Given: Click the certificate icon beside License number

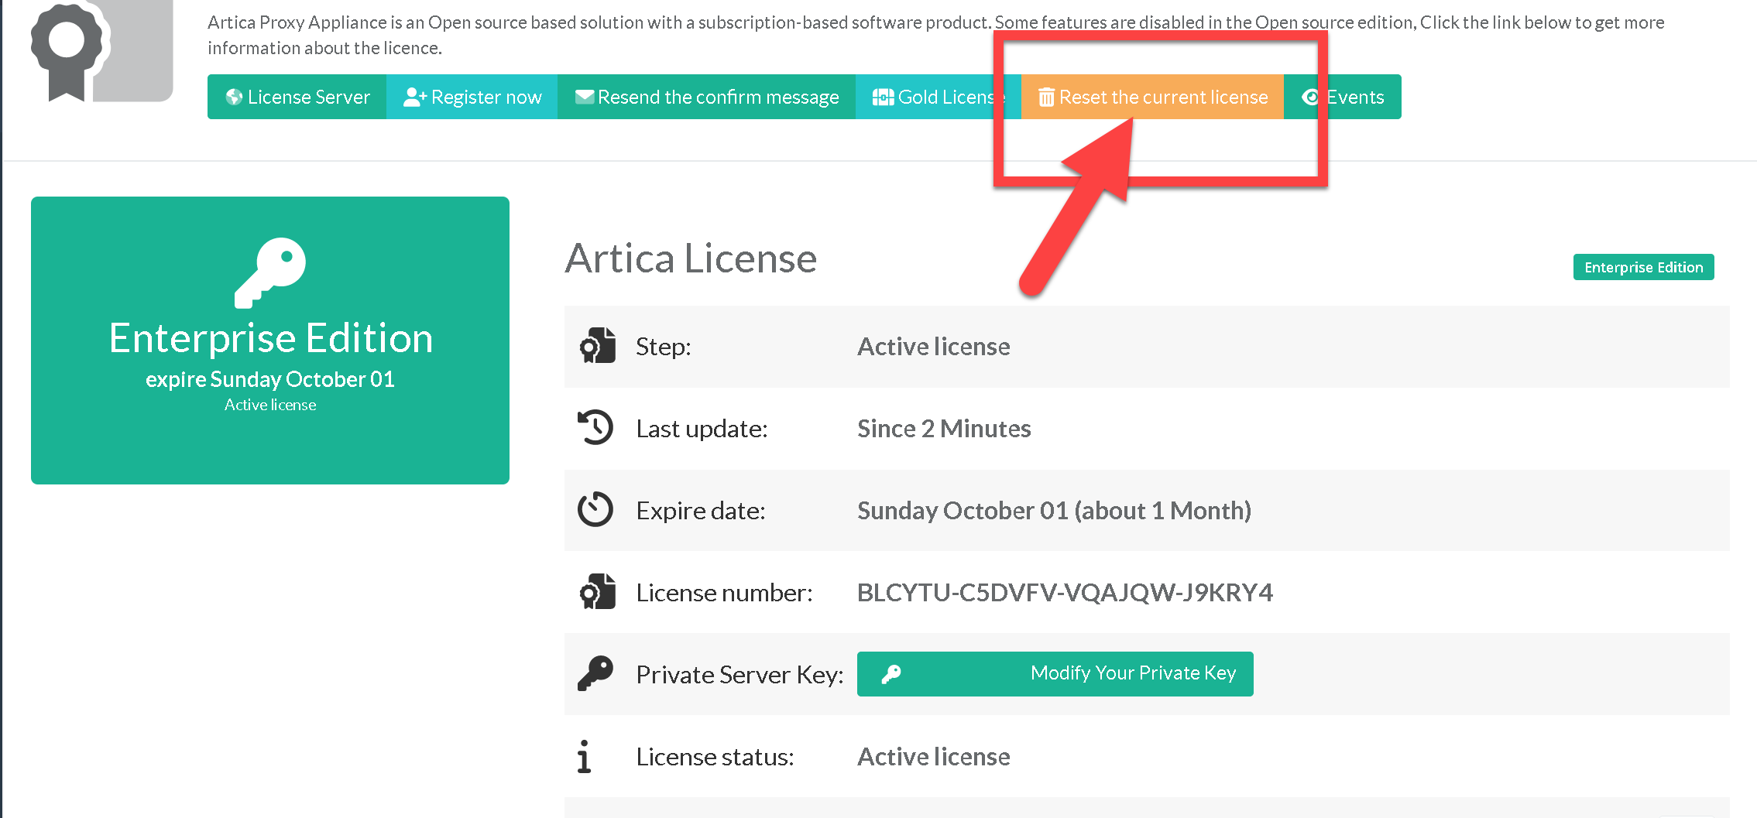Looking at the screenshot, I should pos(597,592).
